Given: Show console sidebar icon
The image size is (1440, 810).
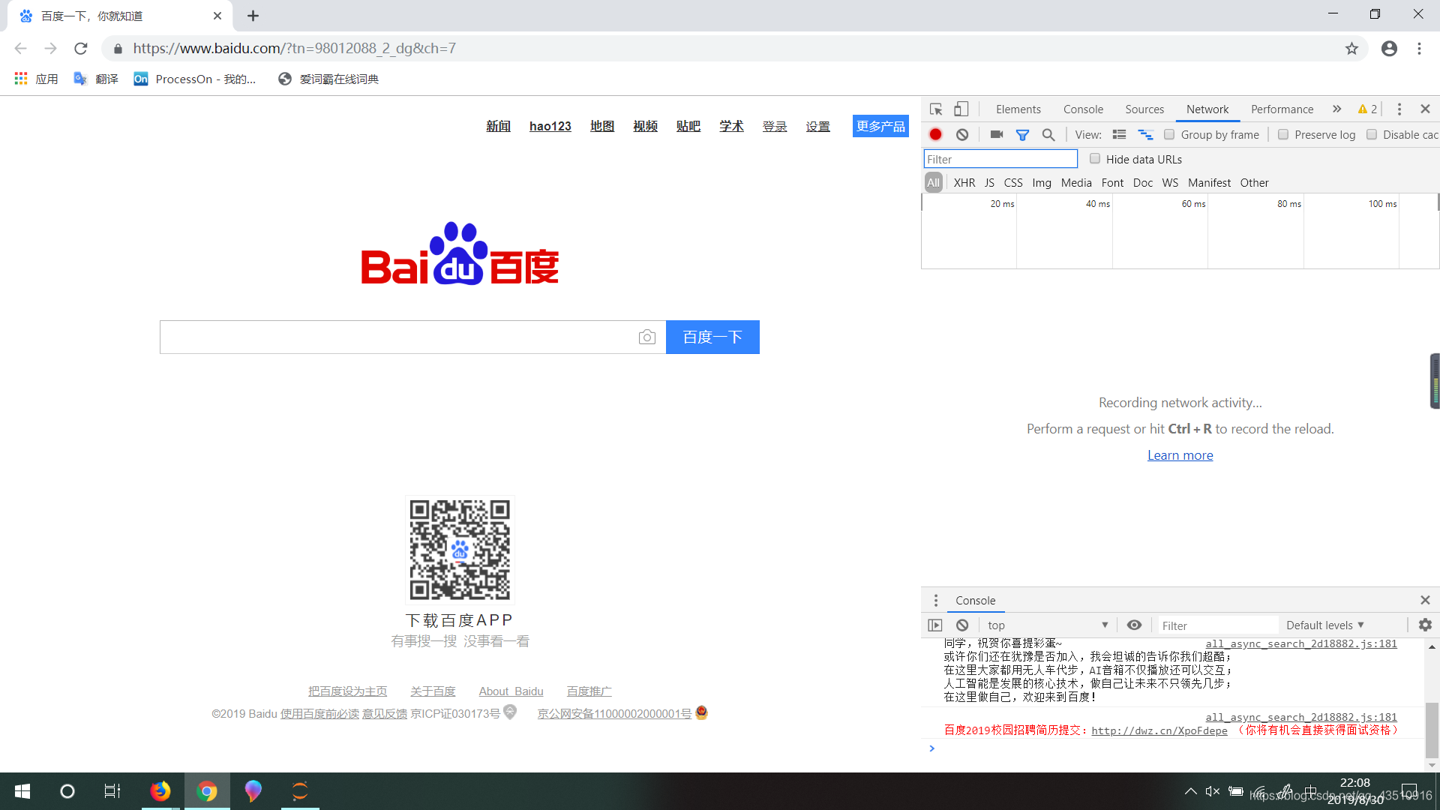Looking at the screenshot, I should click(x=934, y=625).
